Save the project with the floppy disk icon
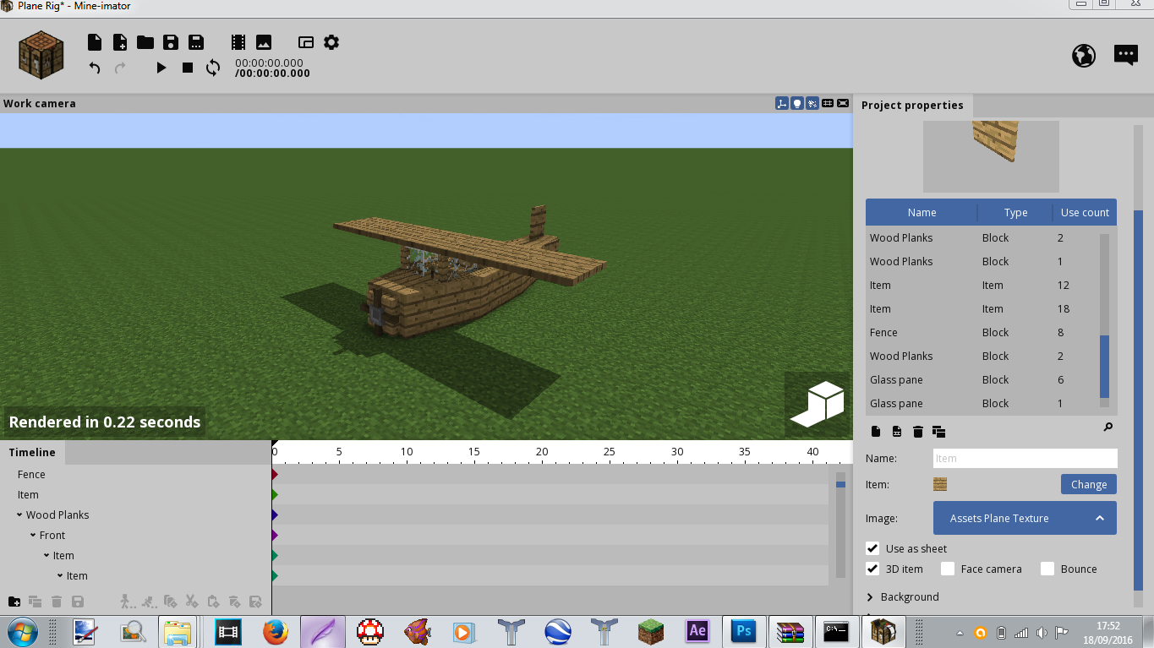Image resolution: width=1154 pixels, height=648 pixels. pos(171,42)
